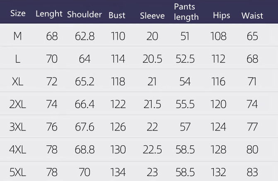The image size is (278, 181).
Task: Click shoulder value 62.8 for size M
Action: (x=85, y=36)
